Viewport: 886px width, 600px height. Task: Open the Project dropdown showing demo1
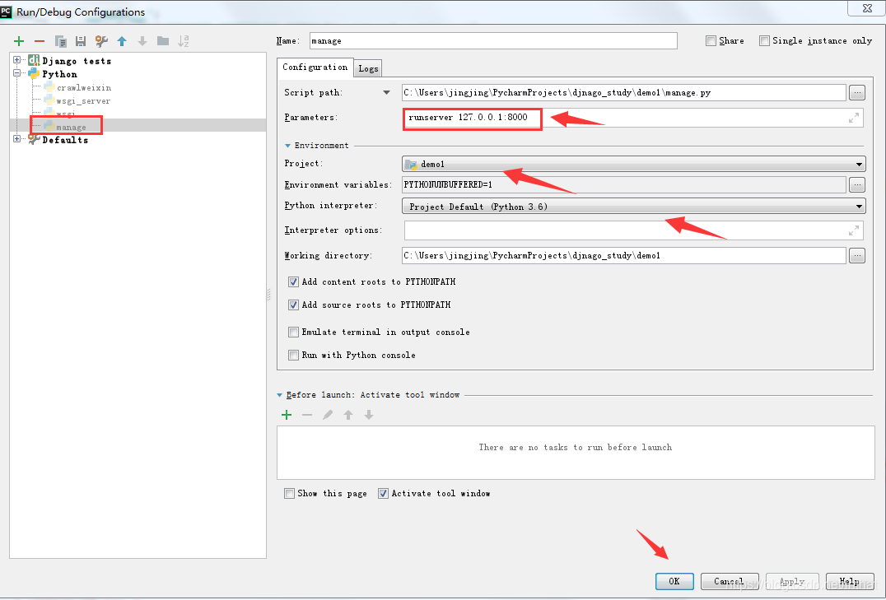[x=633, y=165]
